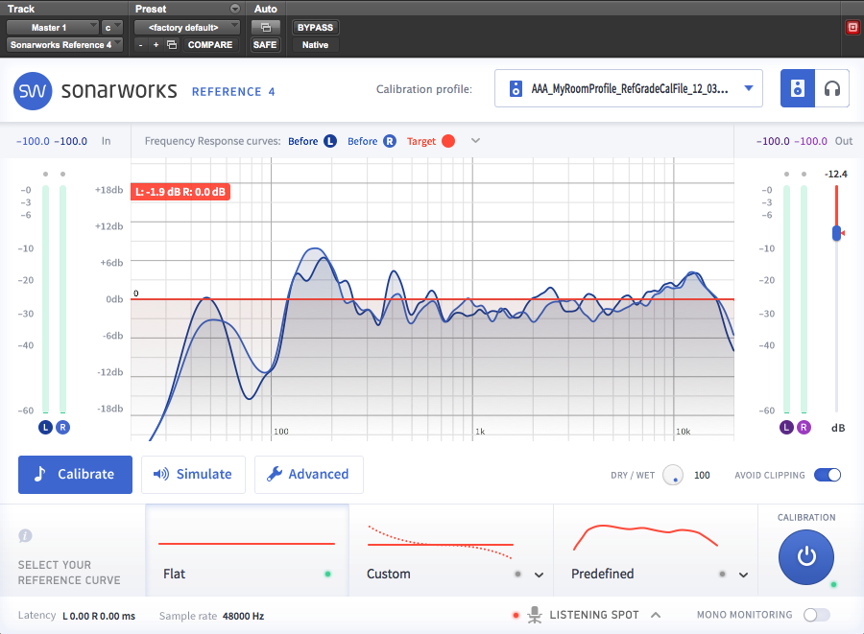Expand the Predefined curve options chevron
Screen dimensions: 864x634
pos(744,575)
